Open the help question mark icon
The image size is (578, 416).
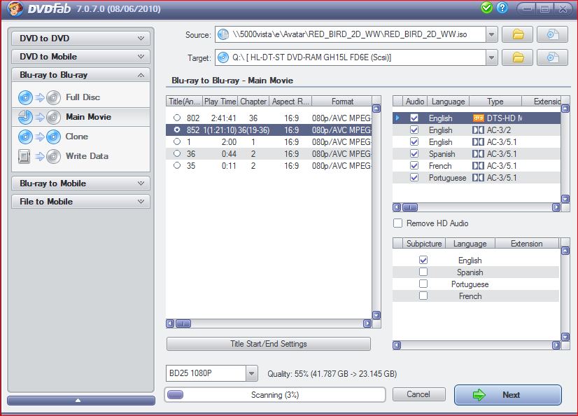tap(502, 8)
